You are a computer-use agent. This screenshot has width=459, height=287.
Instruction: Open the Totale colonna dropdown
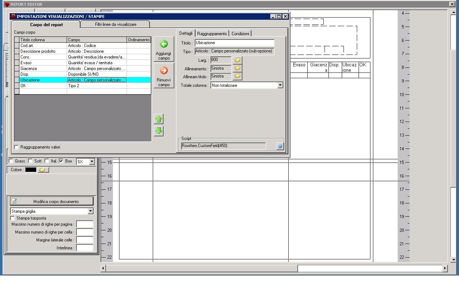(x=280, y=85)
